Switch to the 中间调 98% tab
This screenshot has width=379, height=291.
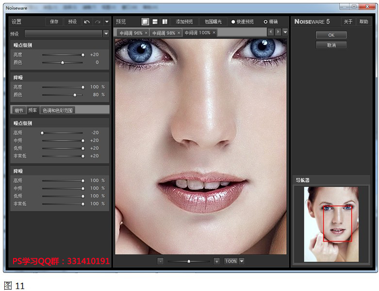(x=164, y=33)
